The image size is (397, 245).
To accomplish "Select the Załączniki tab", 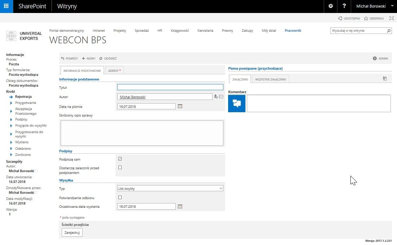I will pos(240,79).
